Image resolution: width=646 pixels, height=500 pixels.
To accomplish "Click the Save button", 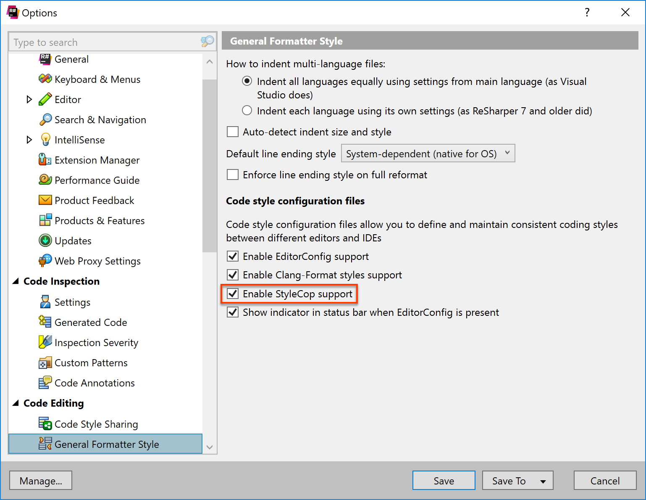I will 444,481.
